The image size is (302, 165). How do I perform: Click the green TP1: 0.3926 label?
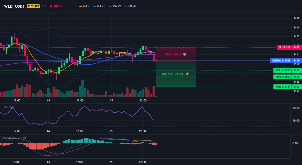[x=283, y=70]
